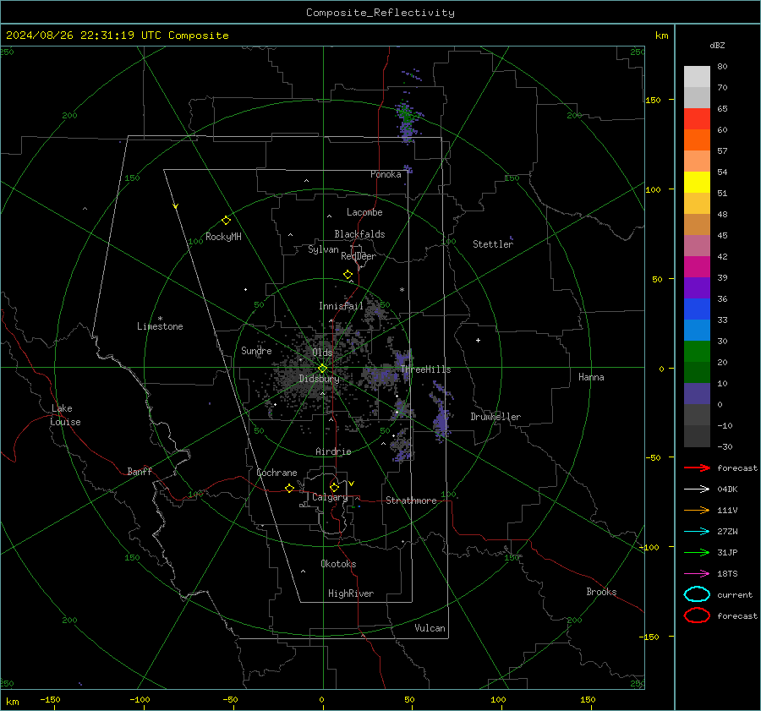Click the magenta 39 dBZ color swatch
The height and width of the screenshot is (711, 761).
click(697, 267)
